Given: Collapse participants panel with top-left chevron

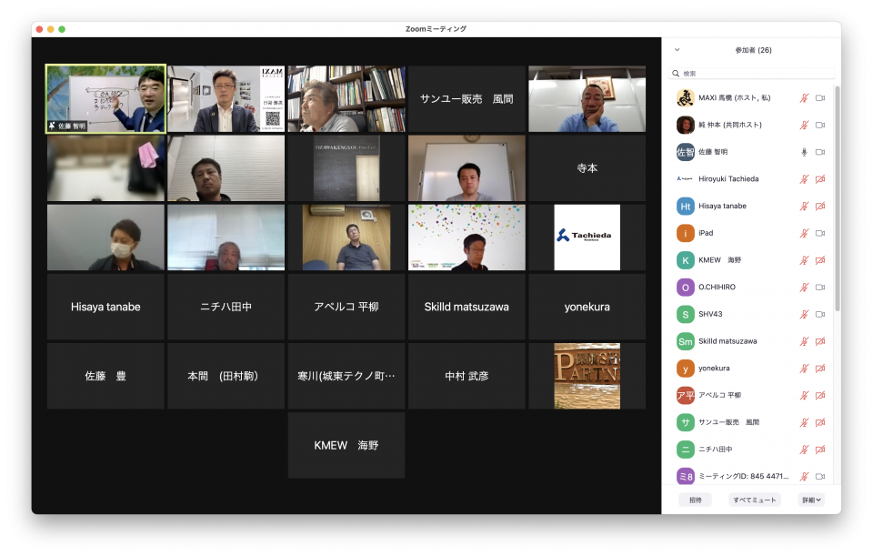Looking at the screenshot, I should coord(677,50).
